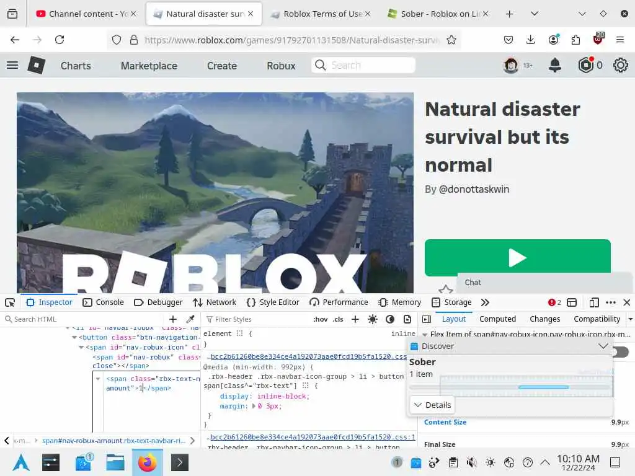Toggle dark color scheme simulation
The image size is (635, 476).
pos(390,319)
